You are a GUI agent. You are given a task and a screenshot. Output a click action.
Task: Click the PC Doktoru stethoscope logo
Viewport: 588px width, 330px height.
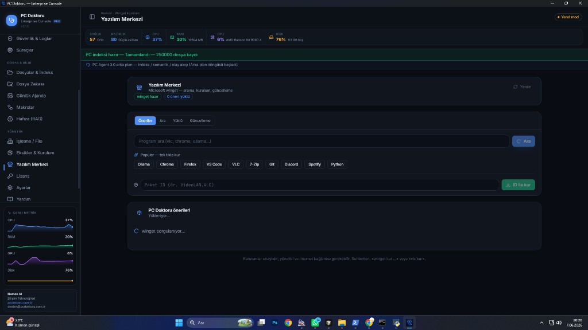(x=11, y=20)
